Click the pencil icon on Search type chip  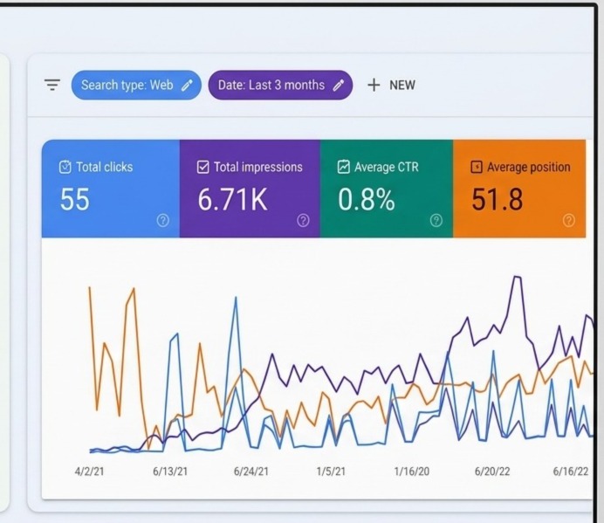[x=187, y=86]
